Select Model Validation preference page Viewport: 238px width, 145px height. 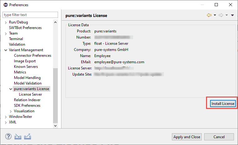click(x=28, y=83)
